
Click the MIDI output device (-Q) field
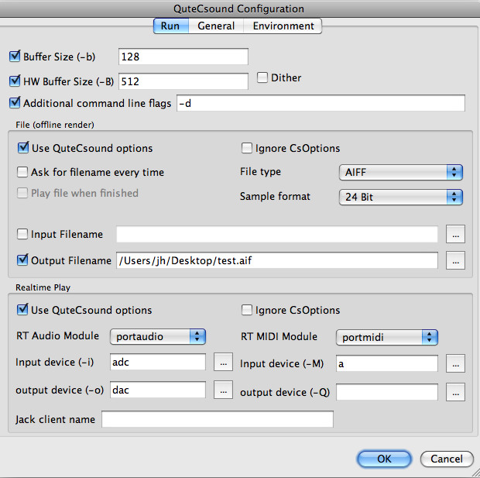tap(387, 392)
